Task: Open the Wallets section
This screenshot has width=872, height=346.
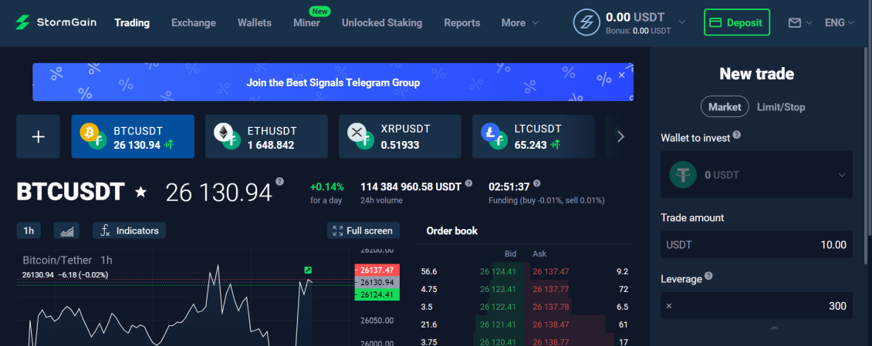Action: point(254,23)
